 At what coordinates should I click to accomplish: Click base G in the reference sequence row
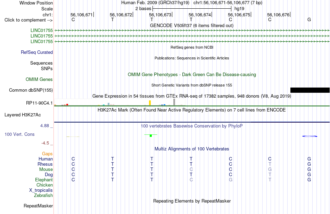pyautogui.click(x=309, y=19)
